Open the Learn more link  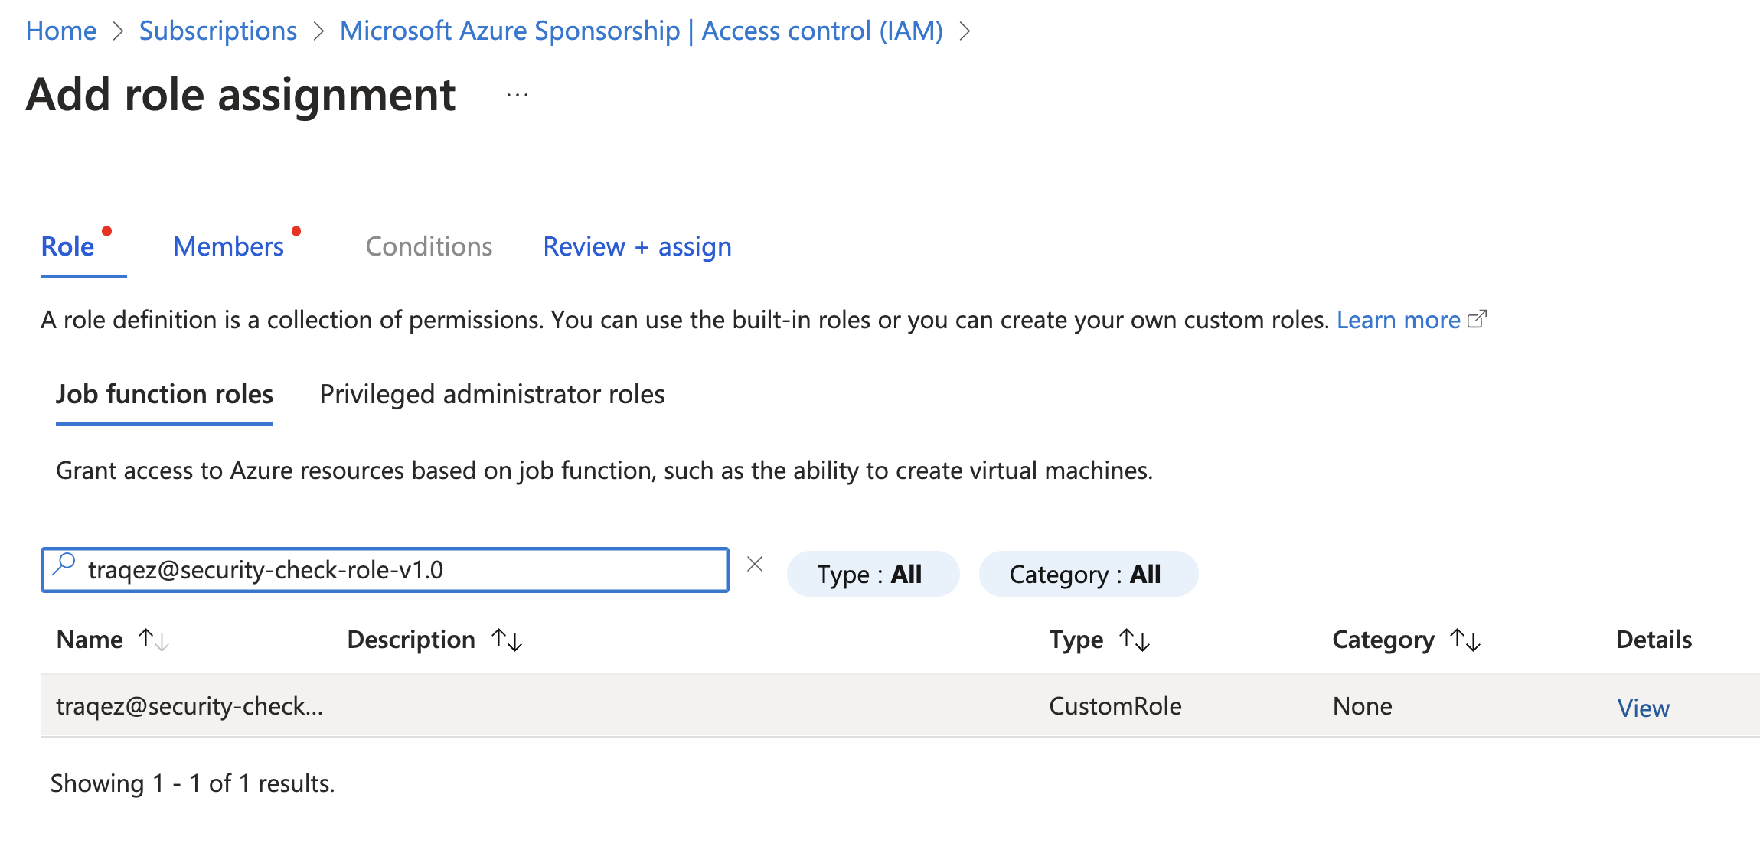point(1398,320)
